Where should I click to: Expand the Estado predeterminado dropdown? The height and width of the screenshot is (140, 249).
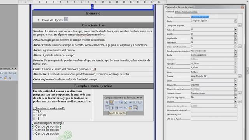coord(236,51)
